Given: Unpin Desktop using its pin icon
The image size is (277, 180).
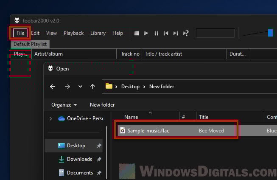Looking at the screenshot, I should (99, 146).
